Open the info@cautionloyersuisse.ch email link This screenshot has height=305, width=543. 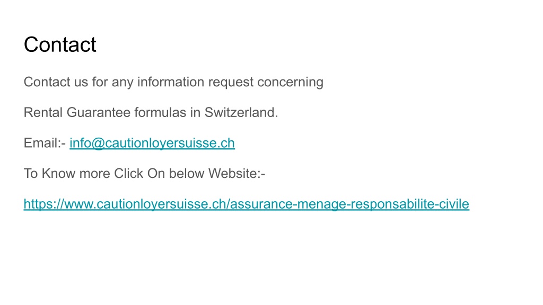click(x=152, y=143)
